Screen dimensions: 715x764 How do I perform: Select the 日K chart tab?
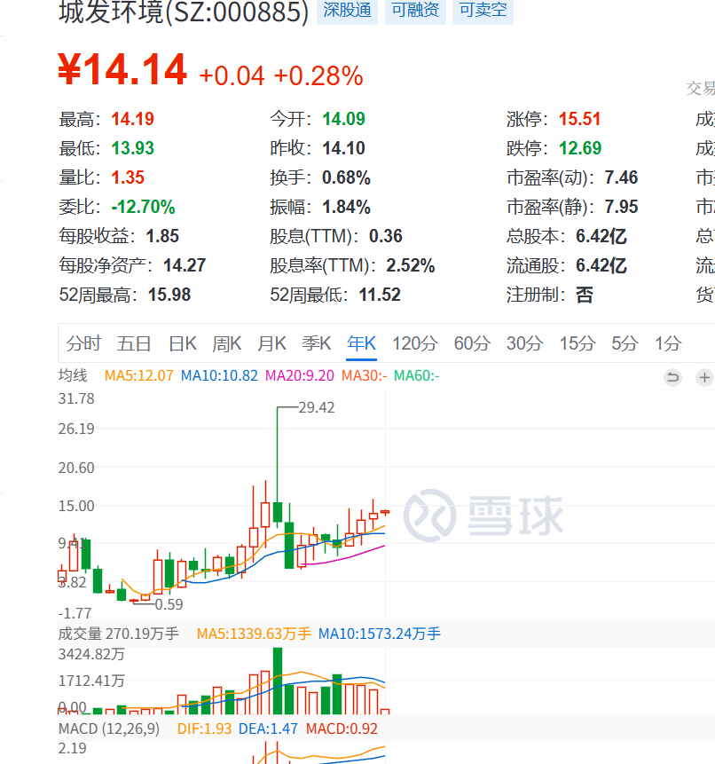click(x=183, y=343)
